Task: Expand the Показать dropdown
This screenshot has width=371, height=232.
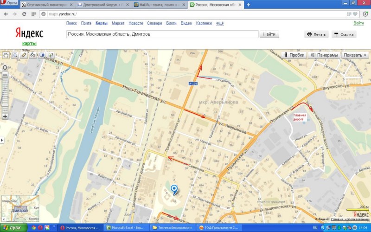Action: coord(355,55)
